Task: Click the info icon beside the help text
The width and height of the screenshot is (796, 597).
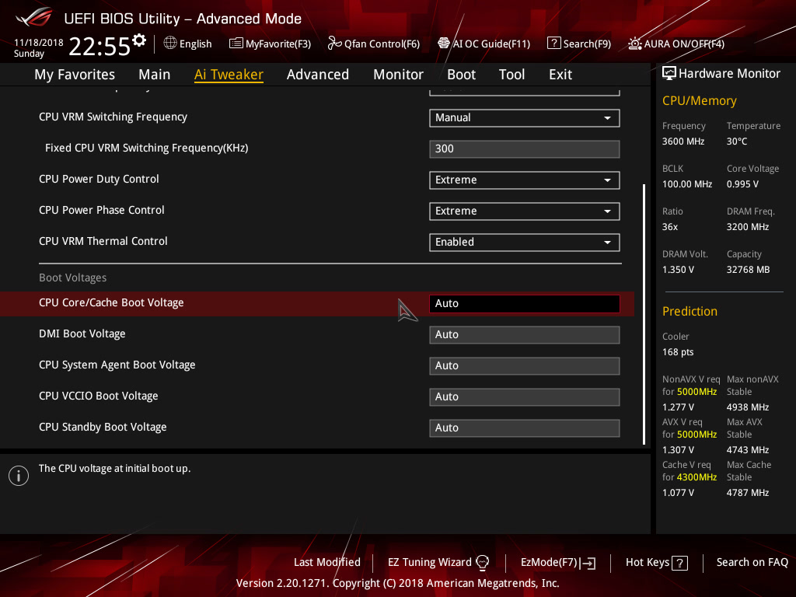Action: tap(19, 476)
